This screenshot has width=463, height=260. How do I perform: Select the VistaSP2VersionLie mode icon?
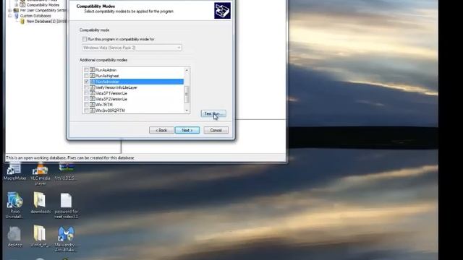[x=92, y=99]
